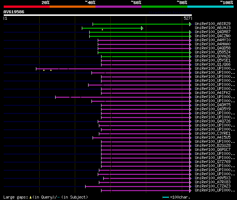Select the UniRef100_Q4QD58 label
Screen dimensions: 237x200
point(213,48)
